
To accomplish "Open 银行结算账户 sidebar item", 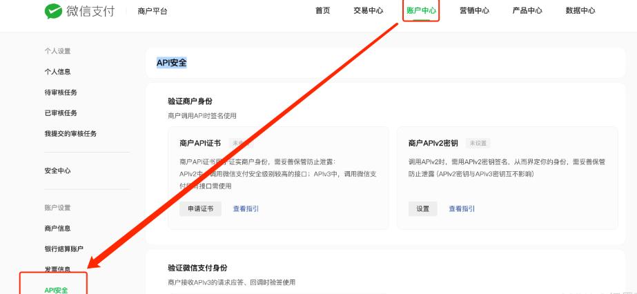I will point(63,249).
